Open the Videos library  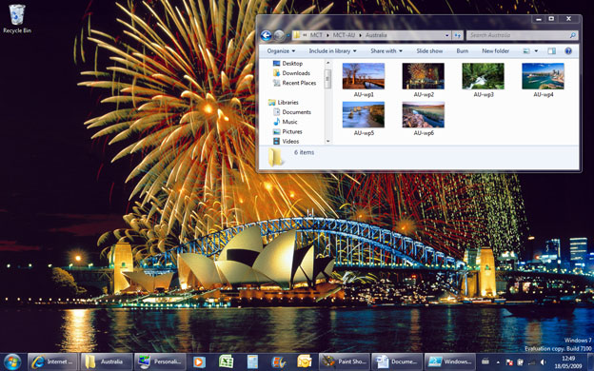click(x=286, y=141)
